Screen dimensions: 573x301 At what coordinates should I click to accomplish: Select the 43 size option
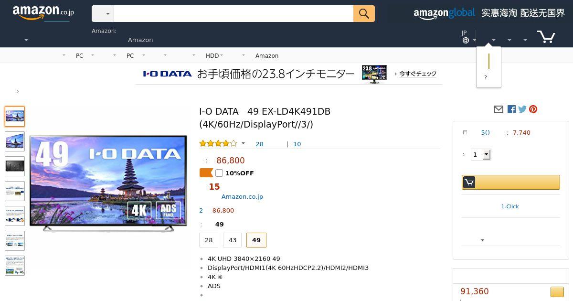(x=233, y=240)
